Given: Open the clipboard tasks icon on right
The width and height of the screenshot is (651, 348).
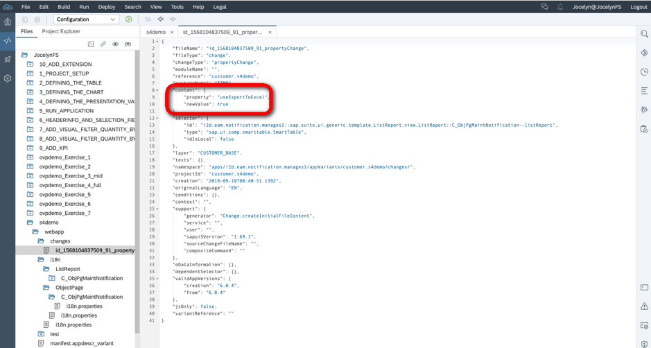Looking at the screenshot, I should tap(644, 129).
